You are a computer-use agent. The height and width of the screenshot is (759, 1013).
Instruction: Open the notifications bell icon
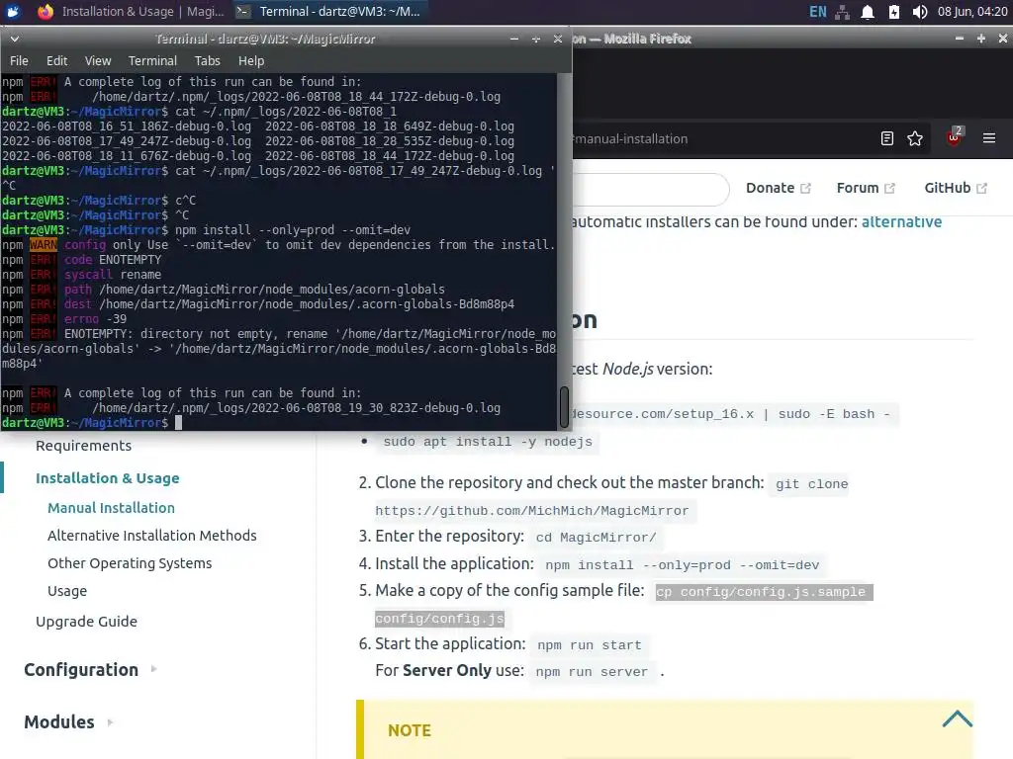868,12
